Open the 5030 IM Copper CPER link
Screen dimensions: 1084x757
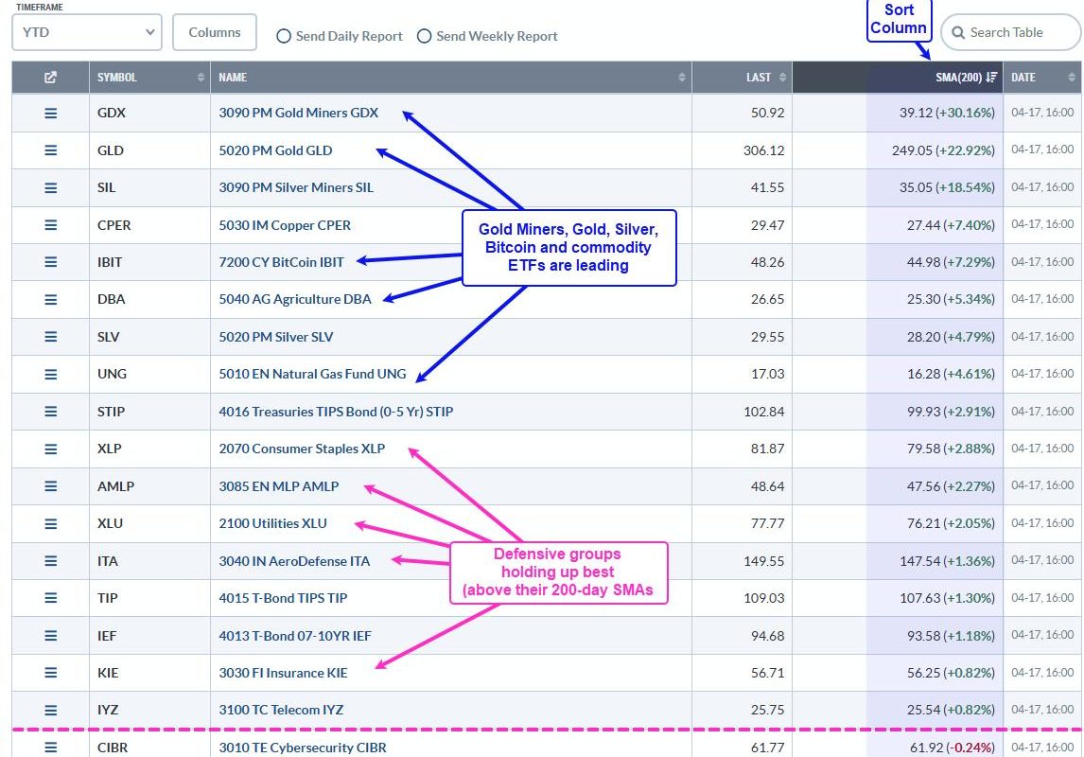tap(285, 224)
